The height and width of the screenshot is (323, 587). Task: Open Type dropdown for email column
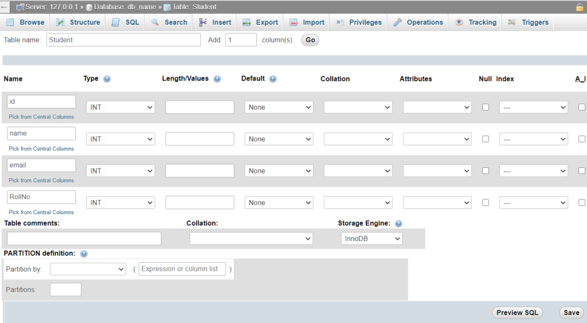point(120,171)
